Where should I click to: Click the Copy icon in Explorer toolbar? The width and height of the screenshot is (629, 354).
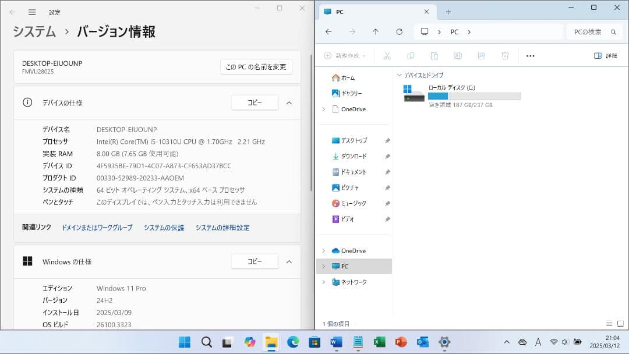[x=411, y=55]
